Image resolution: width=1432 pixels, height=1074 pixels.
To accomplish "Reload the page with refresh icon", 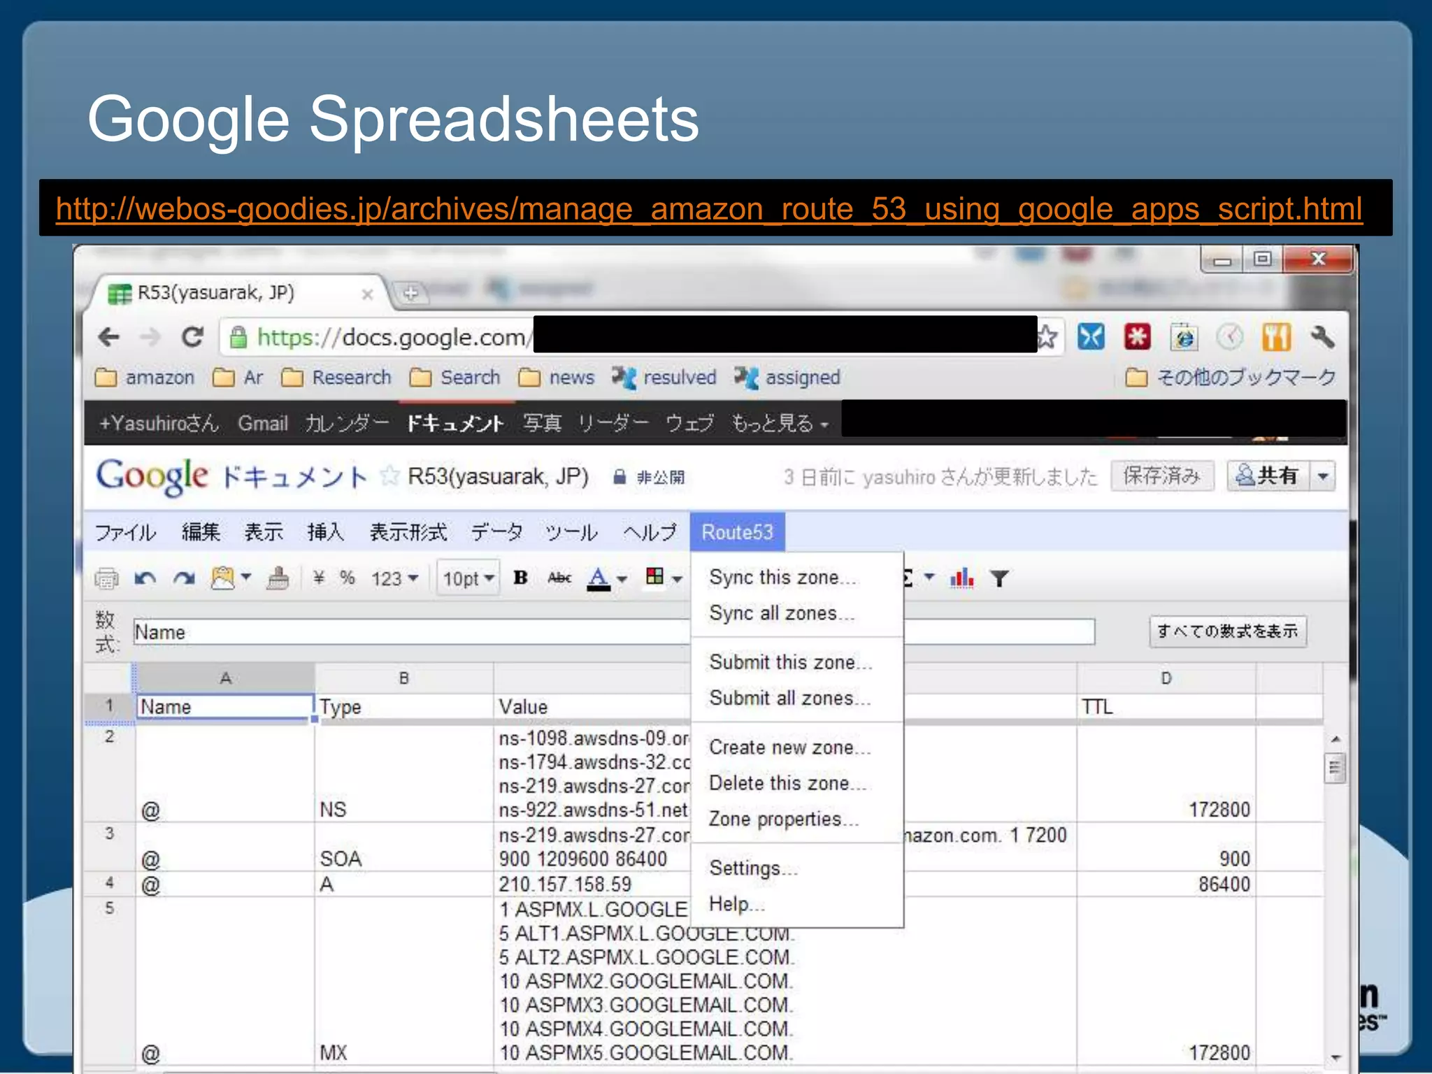I will point(192,337).
